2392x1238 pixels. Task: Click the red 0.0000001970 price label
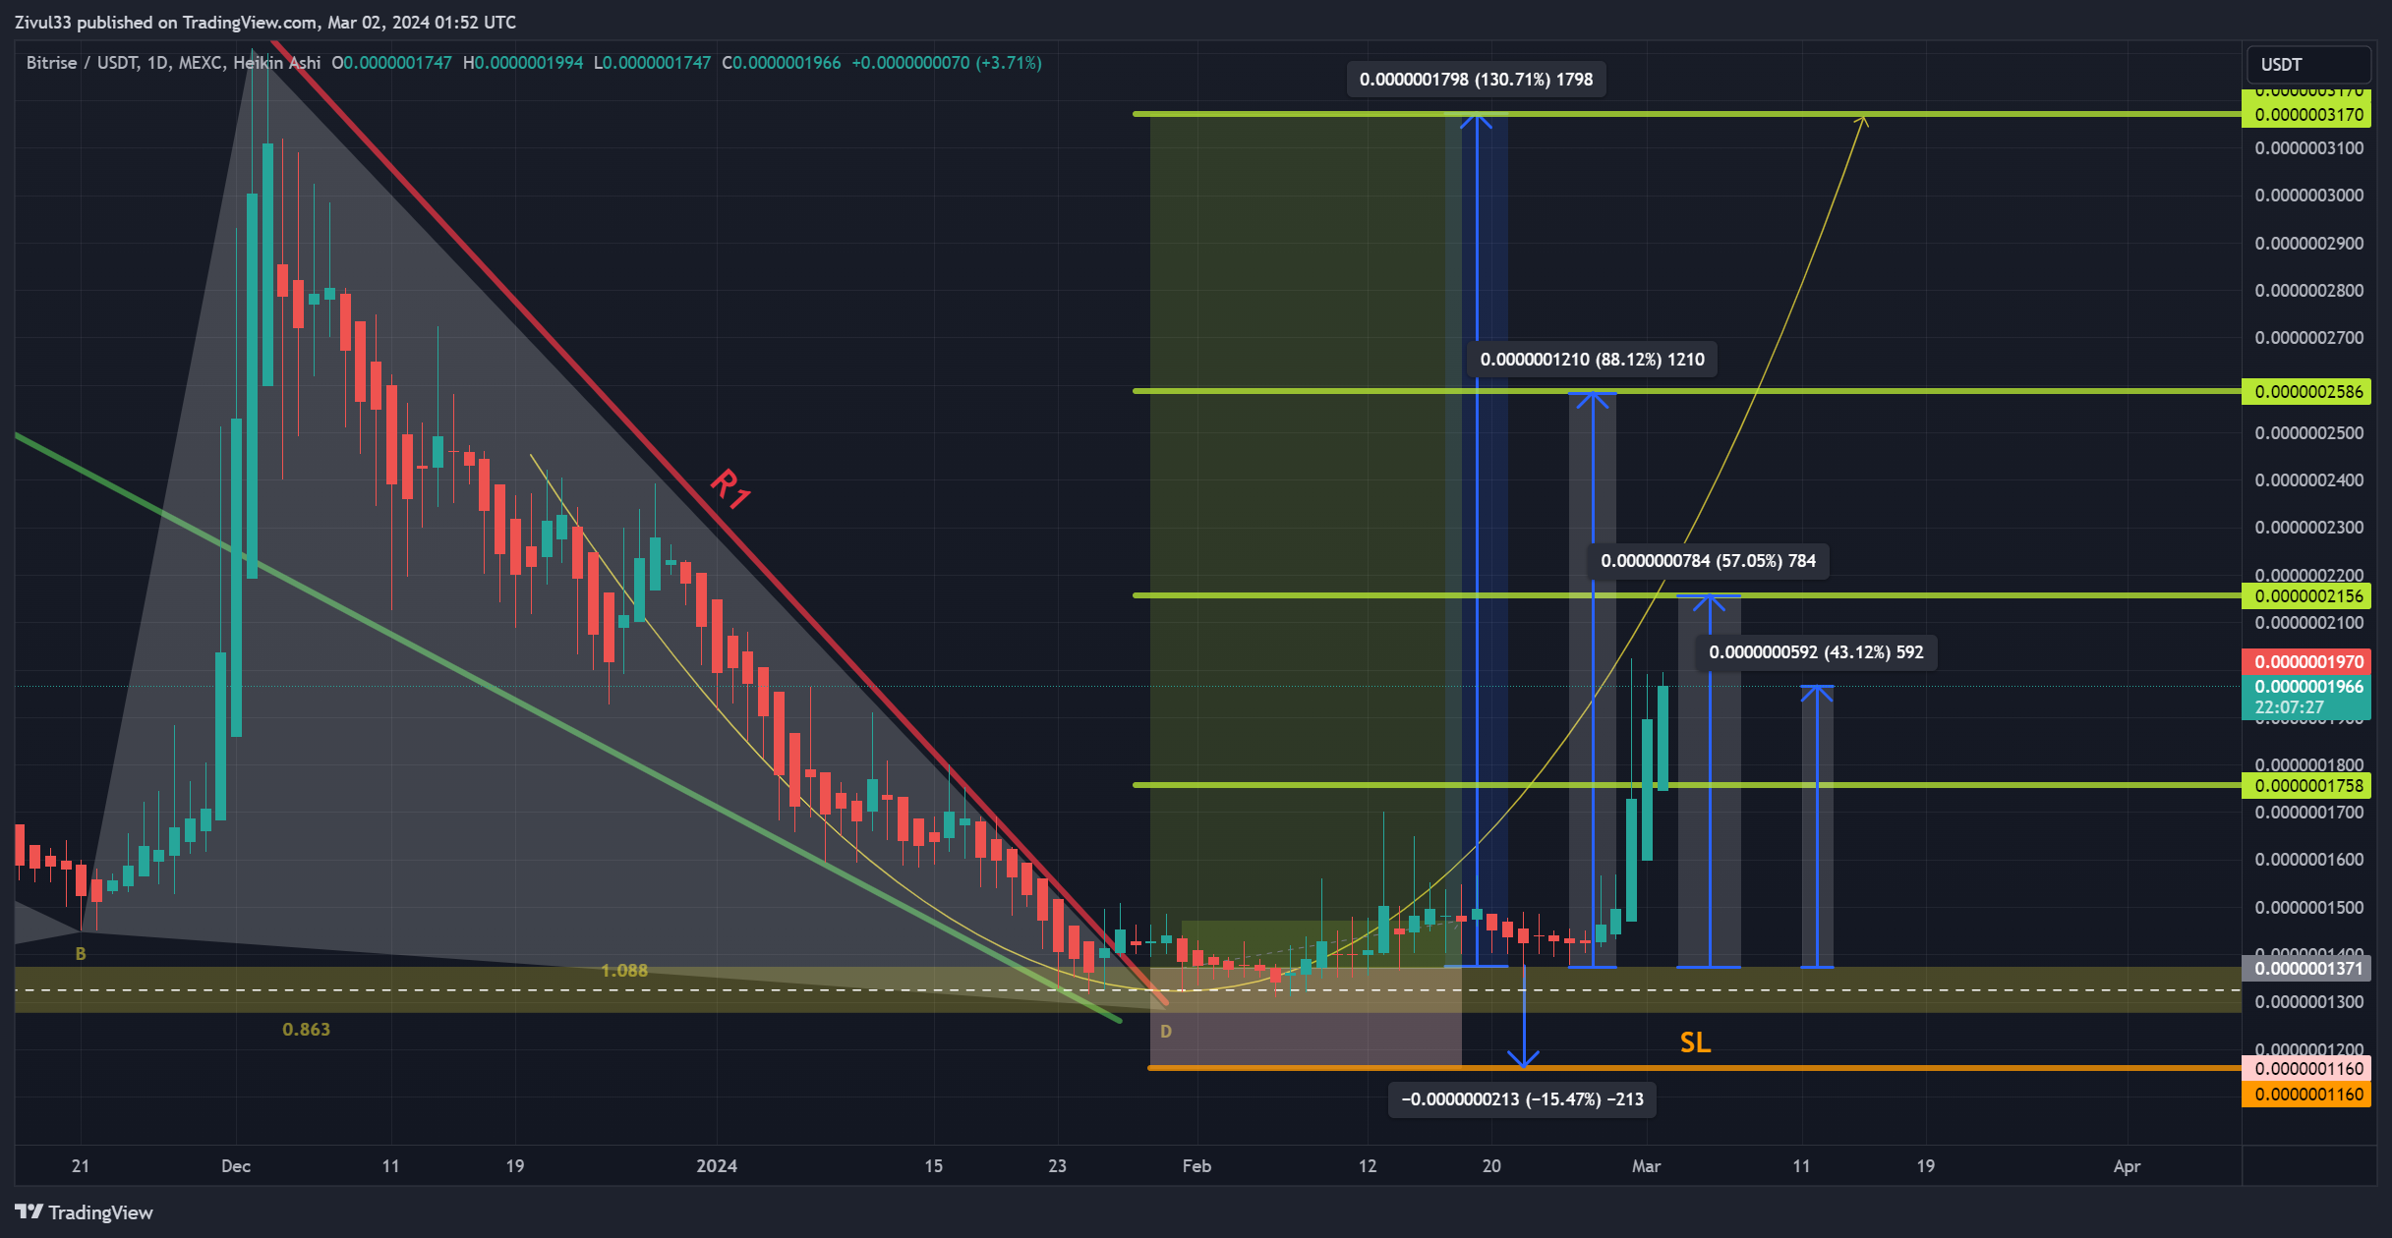(2306, 662)
